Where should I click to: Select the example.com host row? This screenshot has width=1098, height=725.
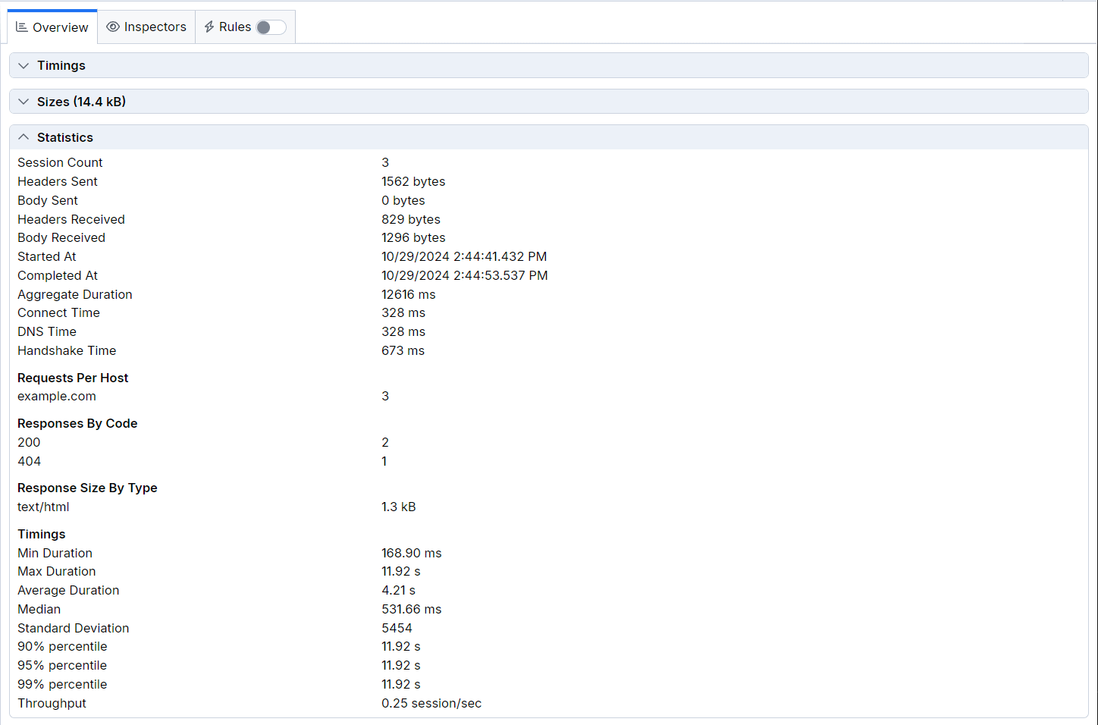[x=549, y=396]
